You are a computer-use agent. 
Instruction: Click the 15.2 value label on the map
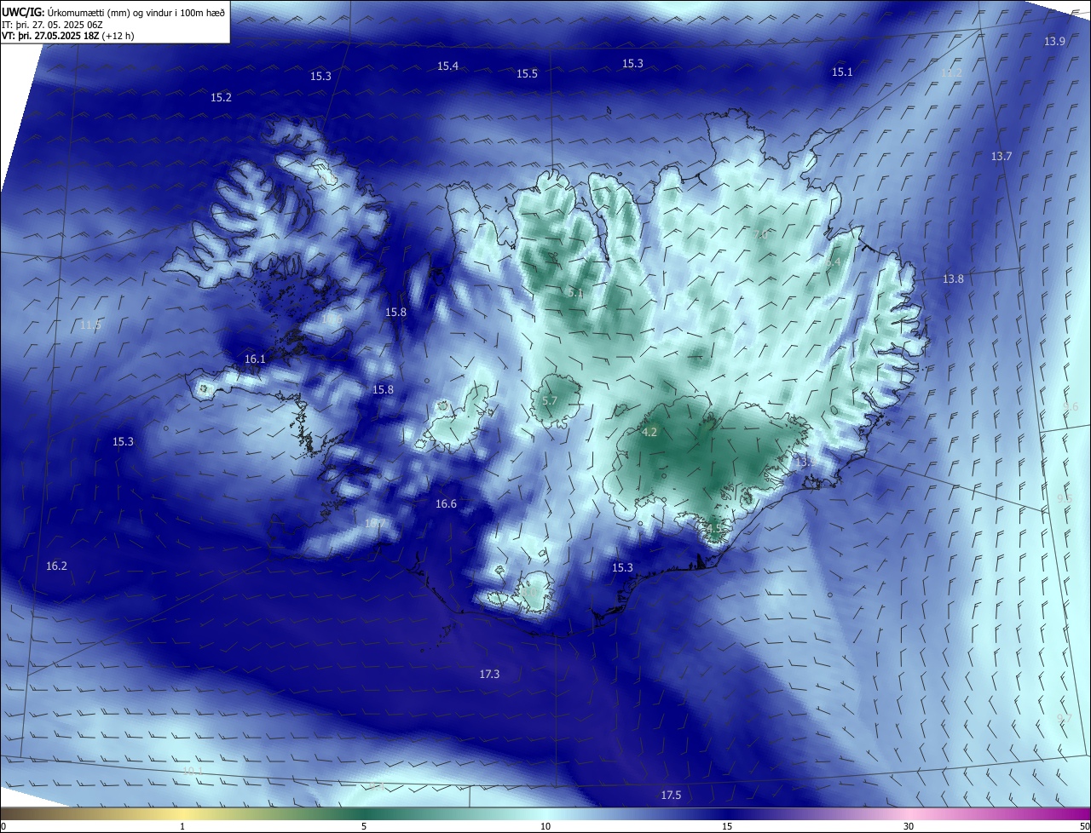coord(221,98)
